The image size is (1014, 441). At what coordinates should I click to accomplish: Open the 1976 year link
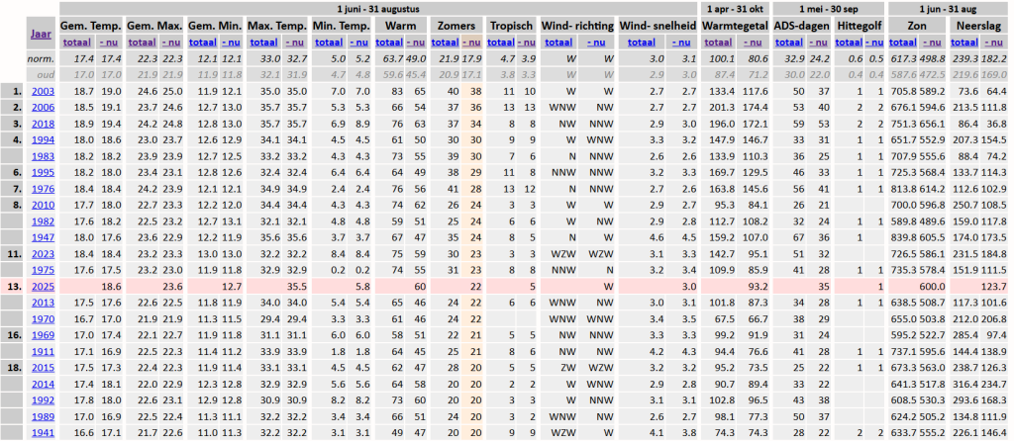44,189
